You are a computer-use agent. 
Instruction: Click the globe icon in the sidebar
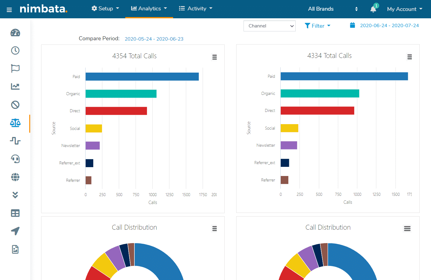click(x=15, y=177)
